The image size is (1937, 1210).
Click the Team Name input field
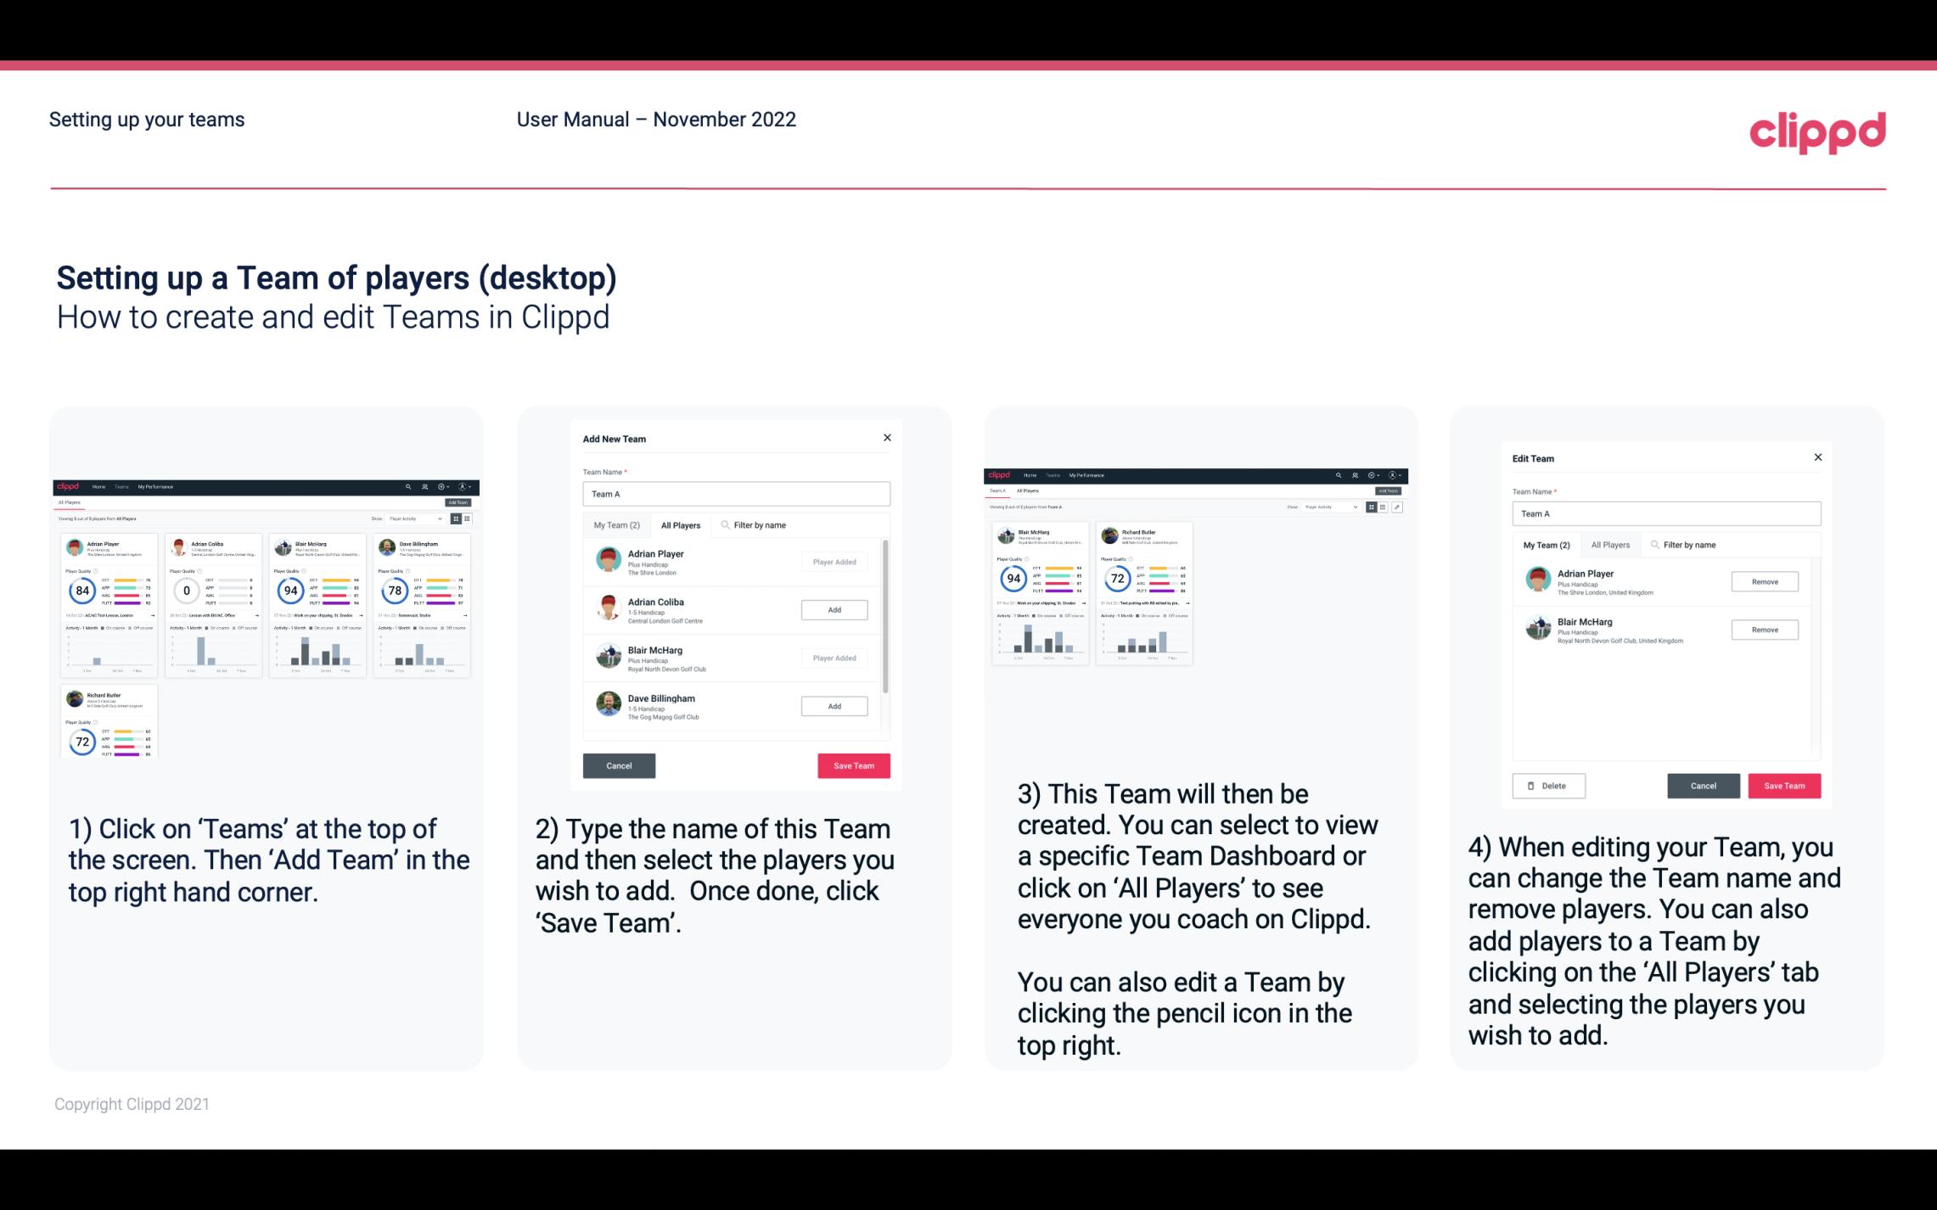click(736, 492)
